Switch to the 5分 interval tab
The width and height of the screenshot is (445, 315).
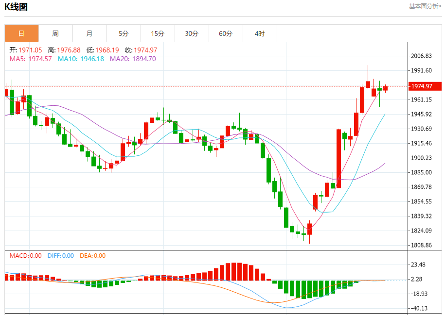point(124,33)
